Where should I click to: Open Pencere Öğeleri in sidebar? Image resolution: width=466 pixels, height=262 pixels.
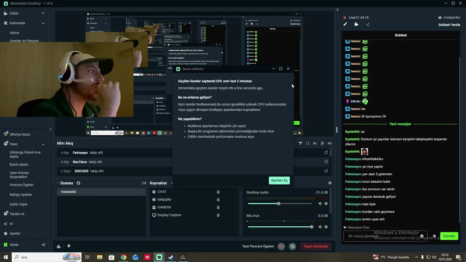click(x=21, y=185)
